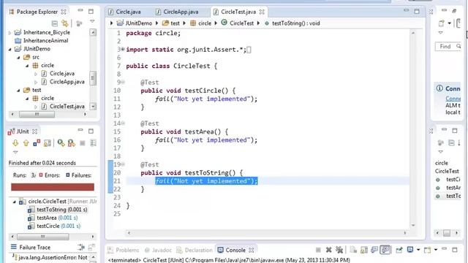Click test folder breadcrumb in editor
Viewport: 468px width, 263px height.
click(x=175, y=23)
